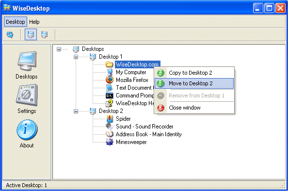Viewport: 288px width, 191px height.
Task: Click the Sound Recorder speaker icon
Action: pos(109,127)
